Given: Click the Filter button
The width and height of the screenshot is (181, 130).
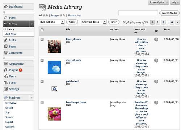Looking at the screenshot, I should click(114, 22).
